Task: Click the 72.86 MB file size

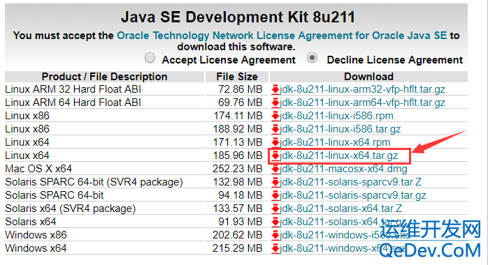Action: 241,89
